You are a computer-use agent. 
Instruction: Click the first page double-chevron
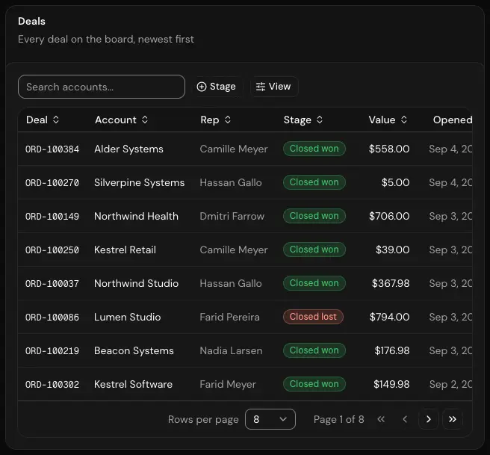(x=381, y=419)
